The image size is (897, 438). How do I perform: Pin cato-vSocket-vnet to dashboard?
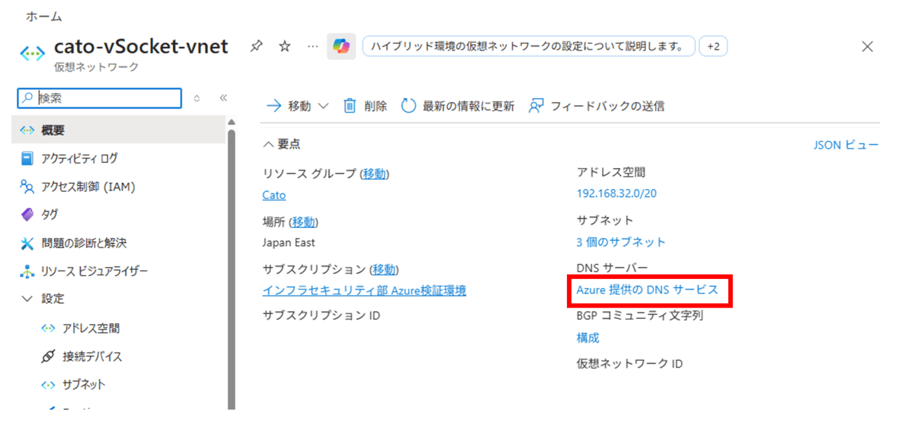256,46
